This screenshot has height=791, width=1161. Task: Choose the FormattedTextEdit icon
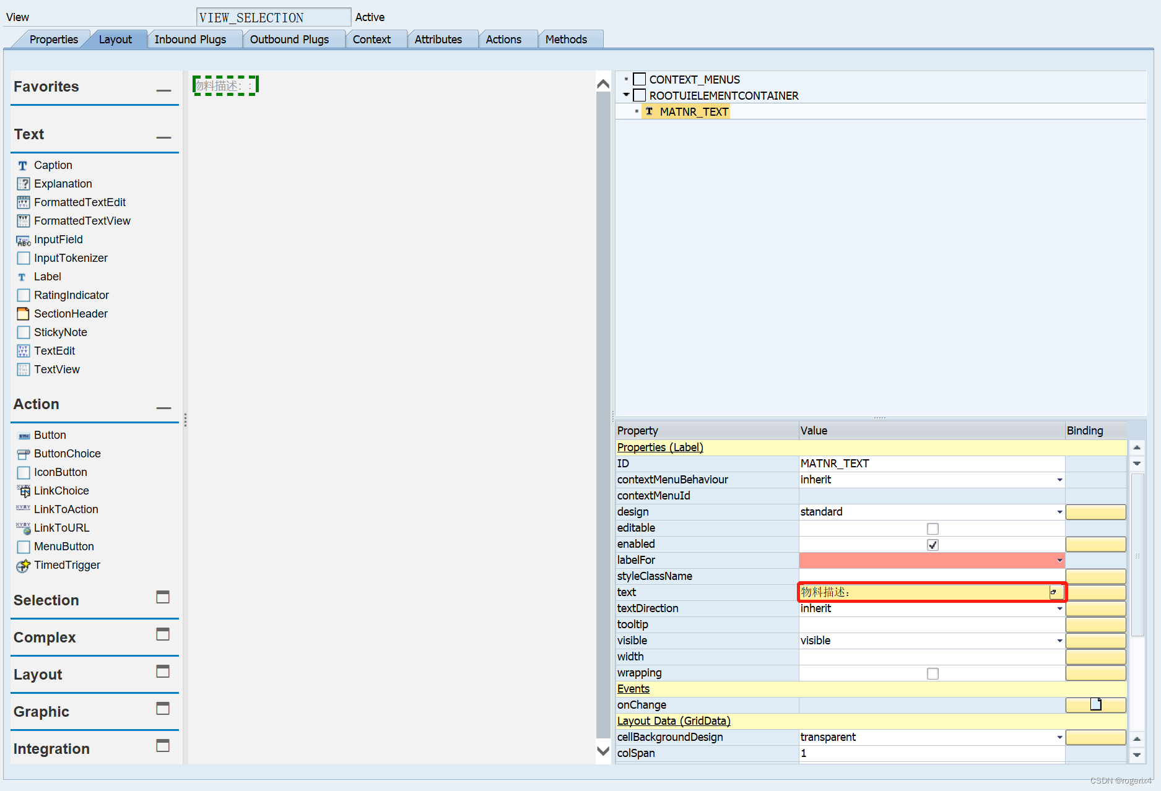(x=23, y=203)
